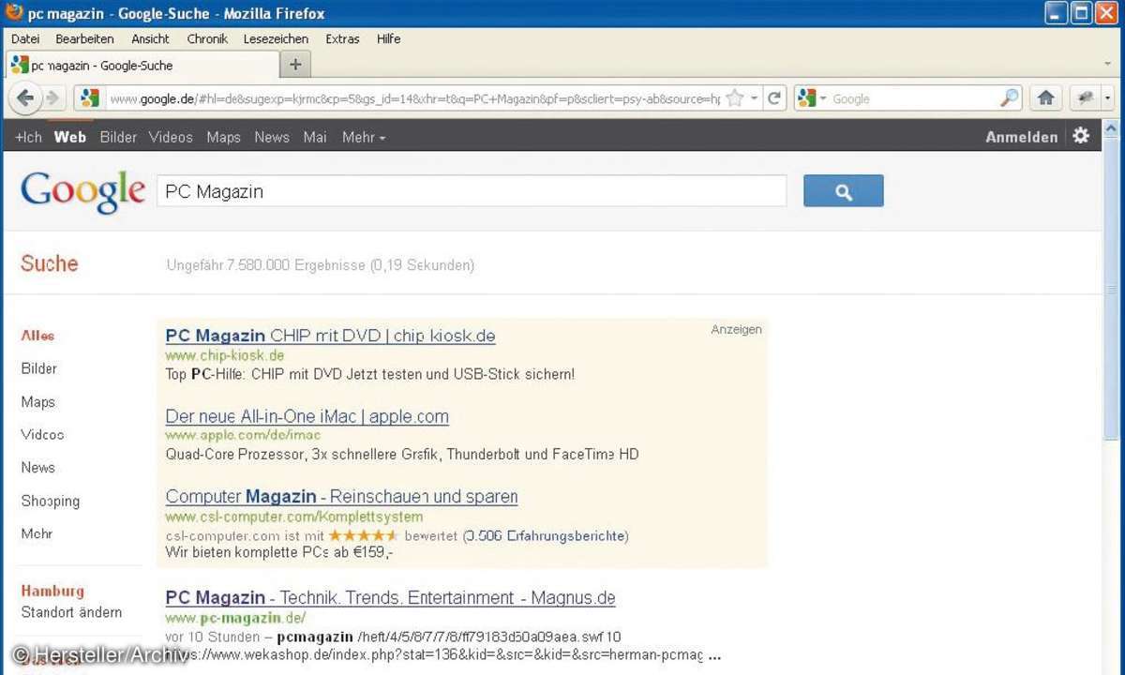
Task: Select Alles in the left sidebar
Action: [x=37, y=336]
